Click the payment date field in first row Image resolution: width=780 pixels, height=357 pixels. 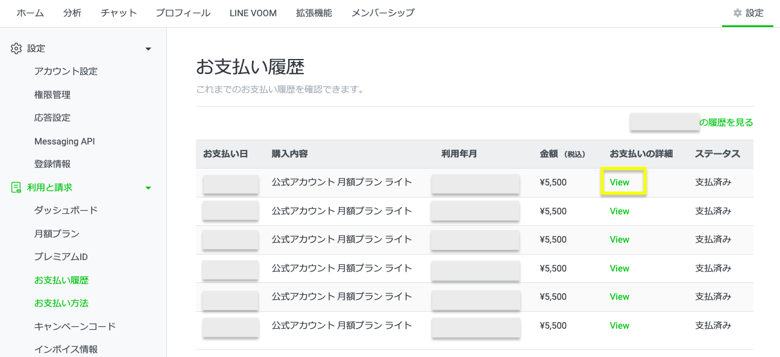pyautogui.click(x=231, y=184)
